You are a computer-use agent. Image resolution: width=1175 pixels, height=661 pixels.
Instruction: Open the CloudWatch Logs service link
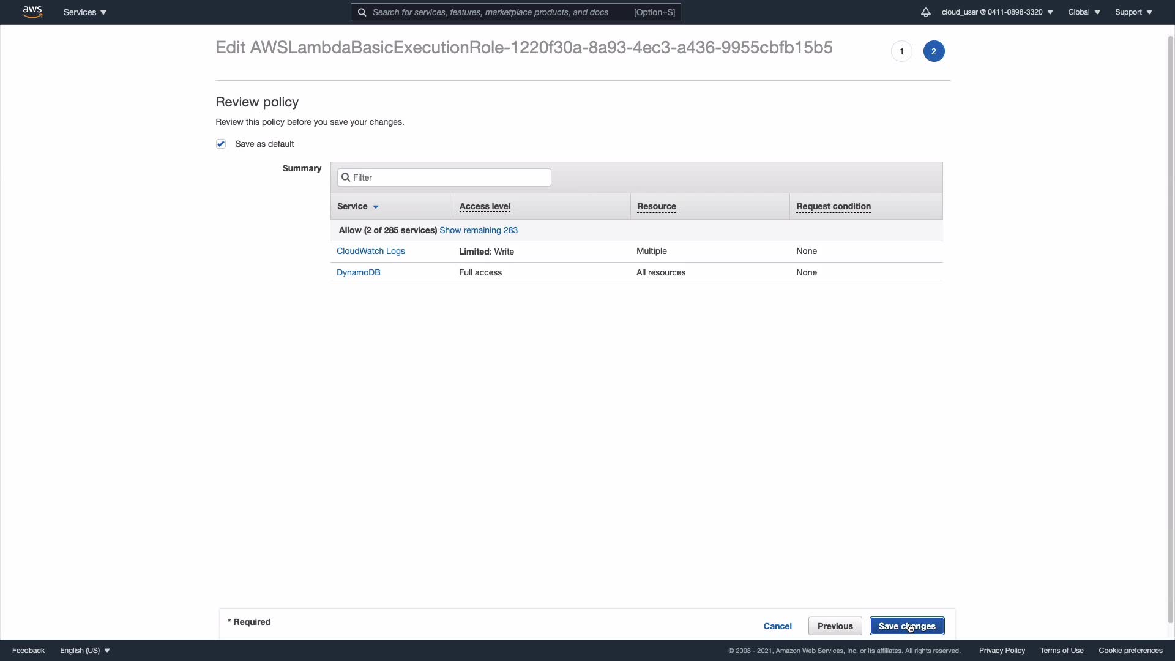(x=370, y=251)
